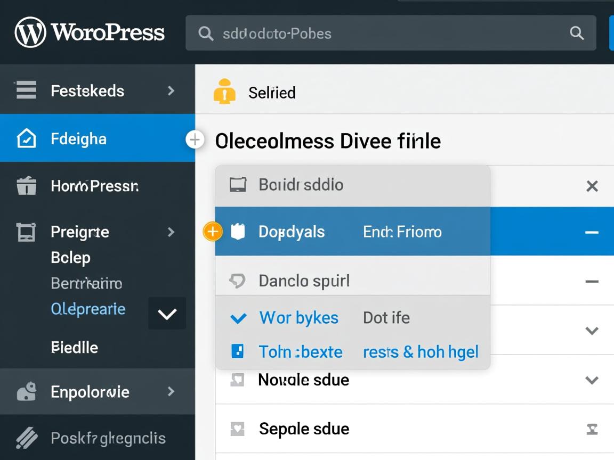Click the white plus circle beside Fdeigha
Viewport: 614px width, 460px height.
tap(195, 139)
